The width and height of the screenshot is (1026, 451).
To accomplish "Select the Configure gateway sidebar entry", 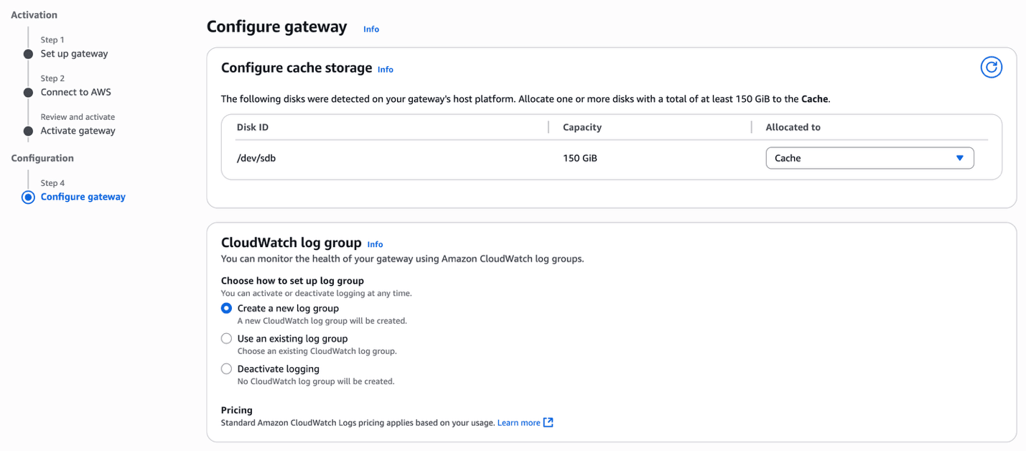I will [x=83, y=196].
